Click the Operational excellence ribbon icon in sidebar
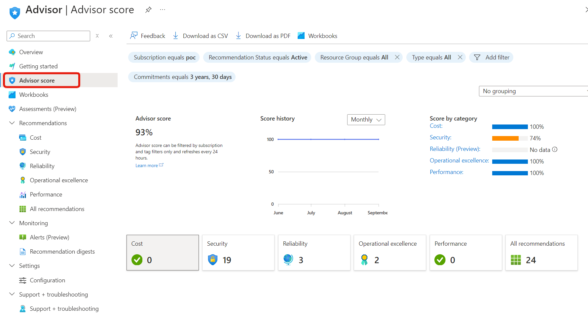 tap(23, 180)
